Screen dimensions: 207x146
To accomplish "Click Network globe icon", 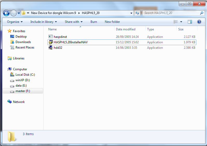I will click(x=10, y=101).
